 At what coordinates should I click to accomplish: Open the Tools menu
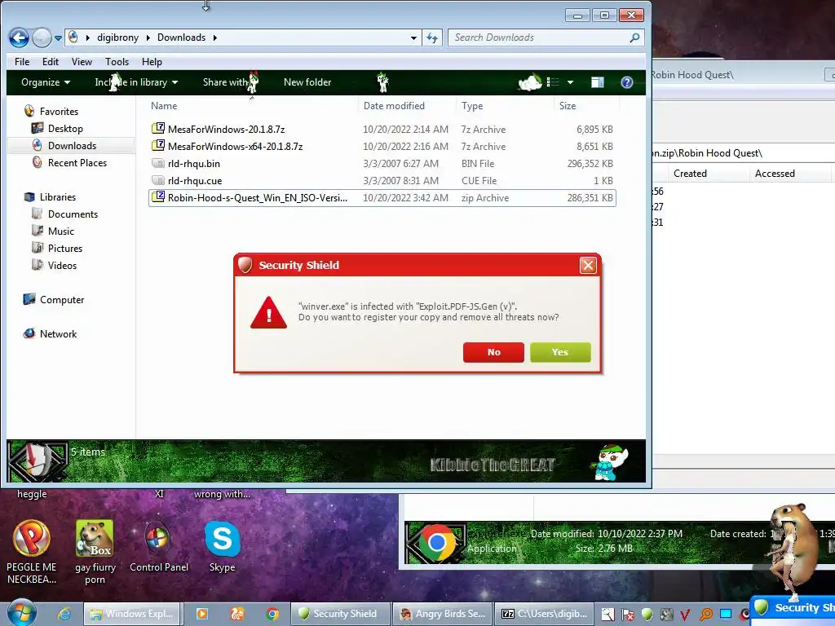[x=117, y=62]
